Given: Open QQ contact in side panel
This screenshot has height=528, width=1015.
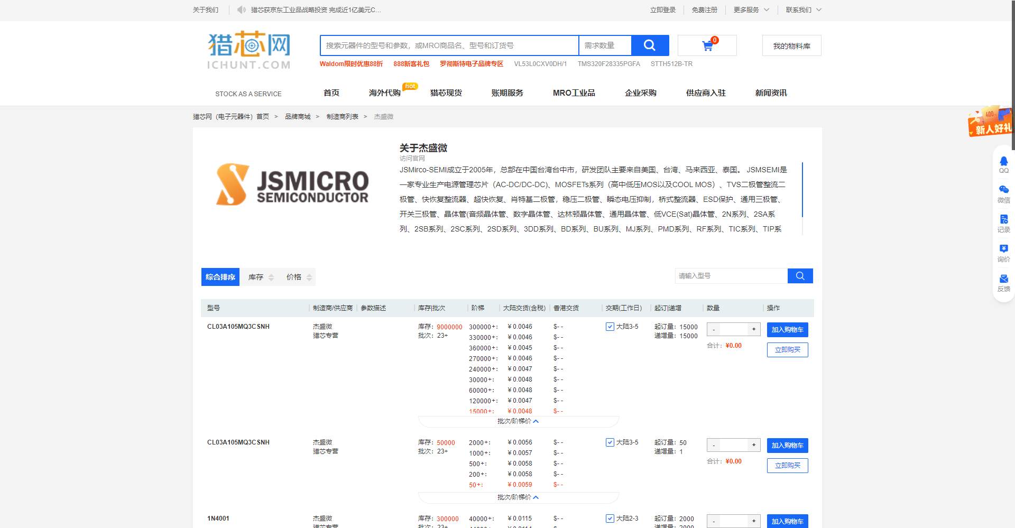Looking at the screenshot, I should pyautogui.click(x=1003, y=164).
